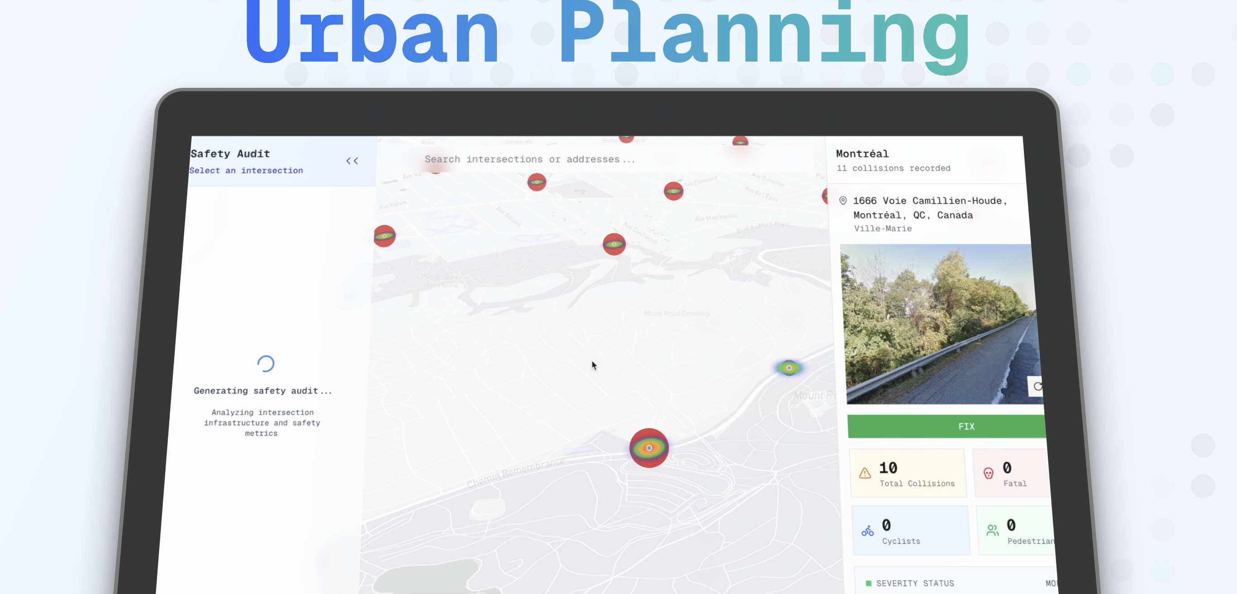Click the search intersections or addresses field

pyautogui.click(x=529, y=159)
